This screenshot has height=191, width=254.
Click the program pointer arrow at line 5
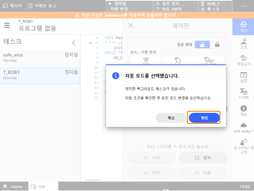point(90,43)
